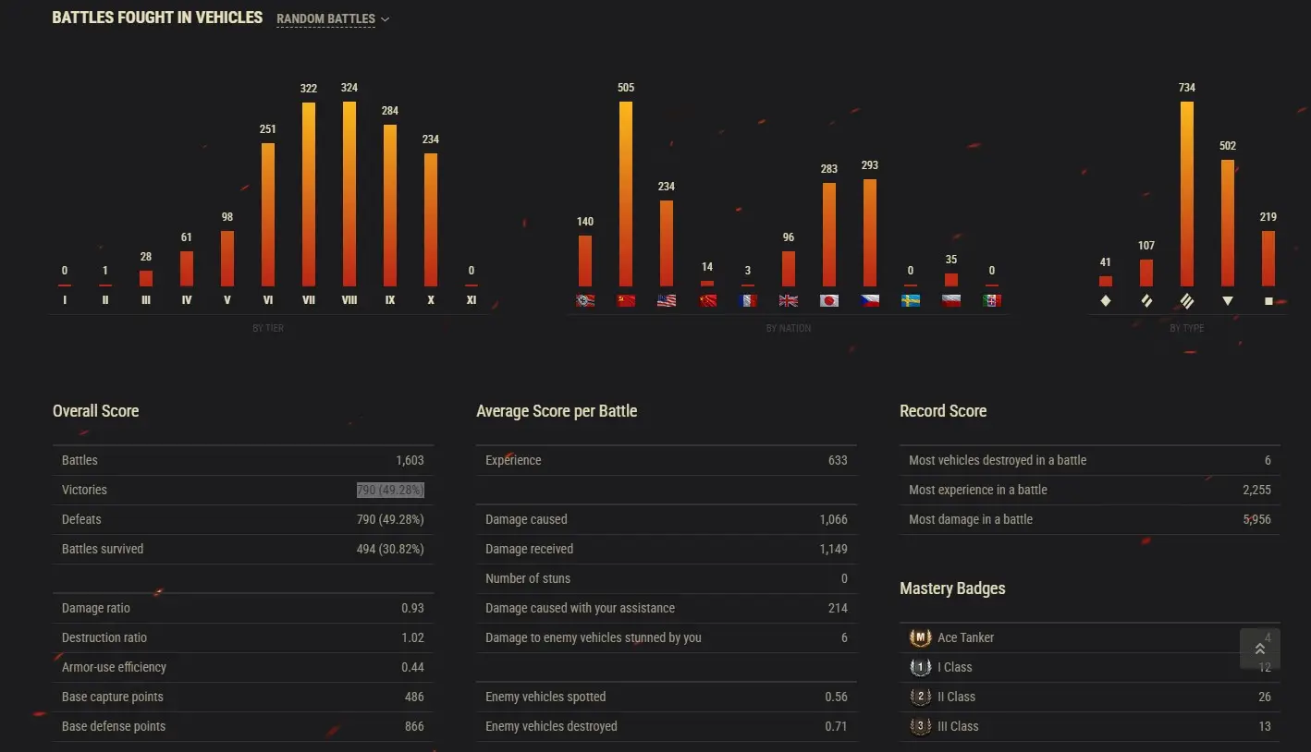This screenshot has width=1311, height=752.
Task: Select the Czechoslovakia flag icon
Action: [x=870, y=300]
